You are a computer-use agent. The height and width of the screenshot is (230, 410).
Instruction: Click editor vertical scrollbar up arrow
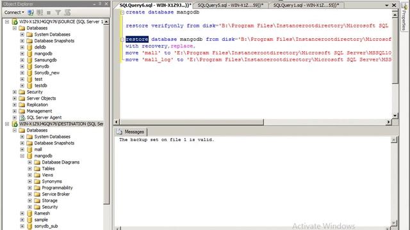tap(395, 15)
